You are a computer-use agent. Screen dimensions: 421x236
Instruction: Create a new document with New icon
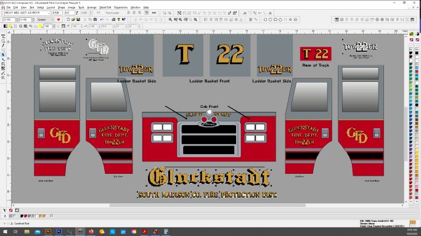tap(68, 20)
